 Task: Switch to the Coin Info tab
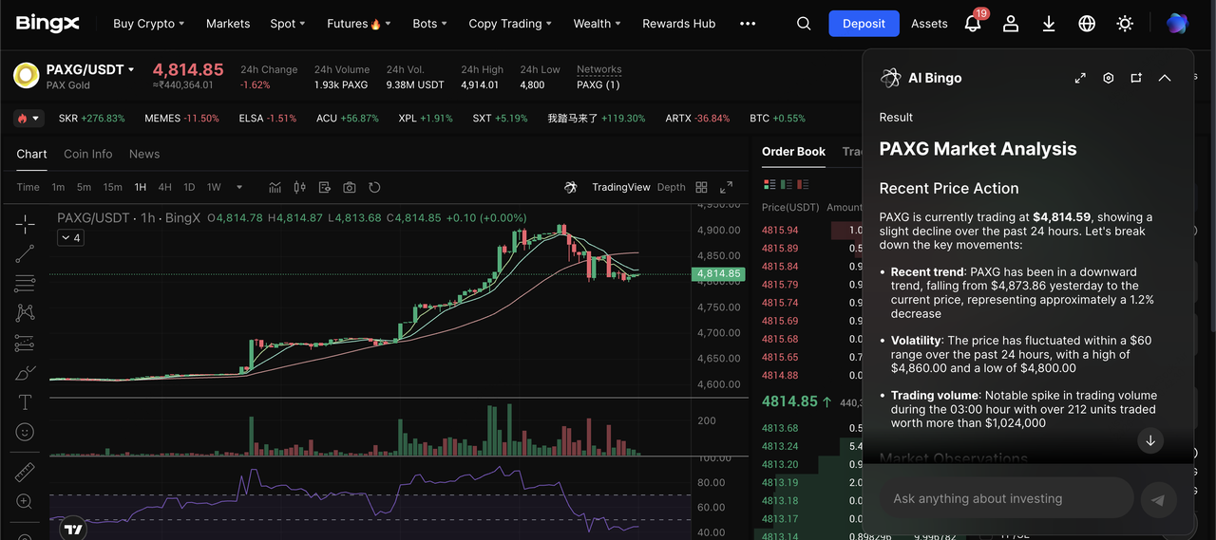[87, 154]
